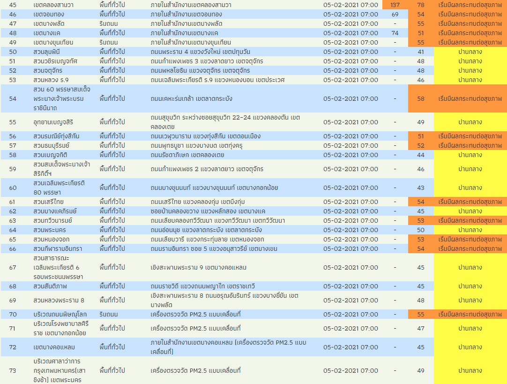Image resolution: width=507 pixels, height=384 pixels.
Task: Click "ริมถนน" in บริเวณถนนพิษณุโลก row 70
Action: [x=109, y=315]
